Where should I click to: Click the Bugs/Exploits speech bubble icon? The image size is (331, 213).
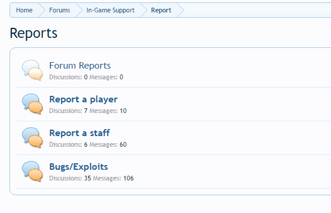(x=33, y=172)
